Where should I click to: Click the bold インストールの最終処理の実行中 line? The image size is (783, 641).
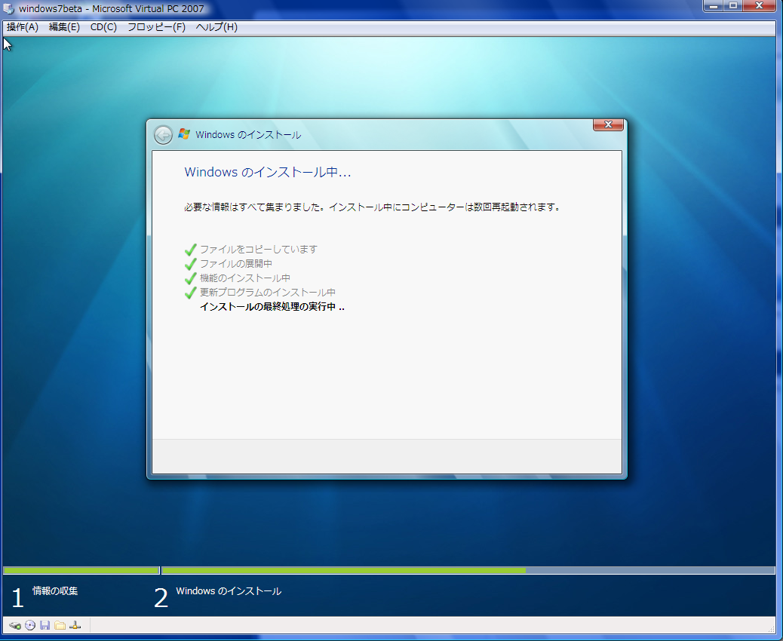(x=272, y=306)
